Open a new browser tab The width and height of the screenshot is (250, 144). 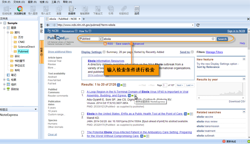tap(84, 19)
